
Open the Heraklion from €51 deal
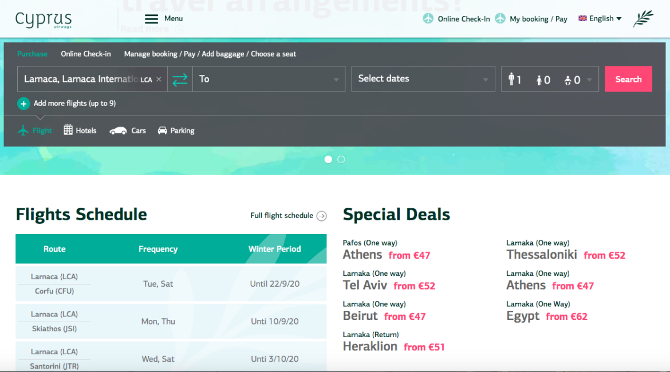tap(393, 342)
